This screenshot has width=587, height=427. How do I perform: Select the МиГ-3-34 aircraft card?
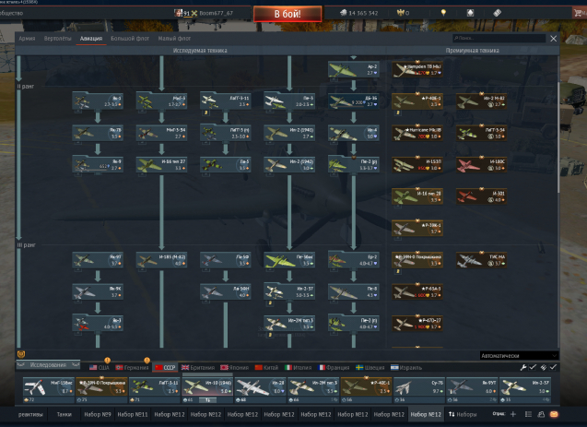[161, 133]
